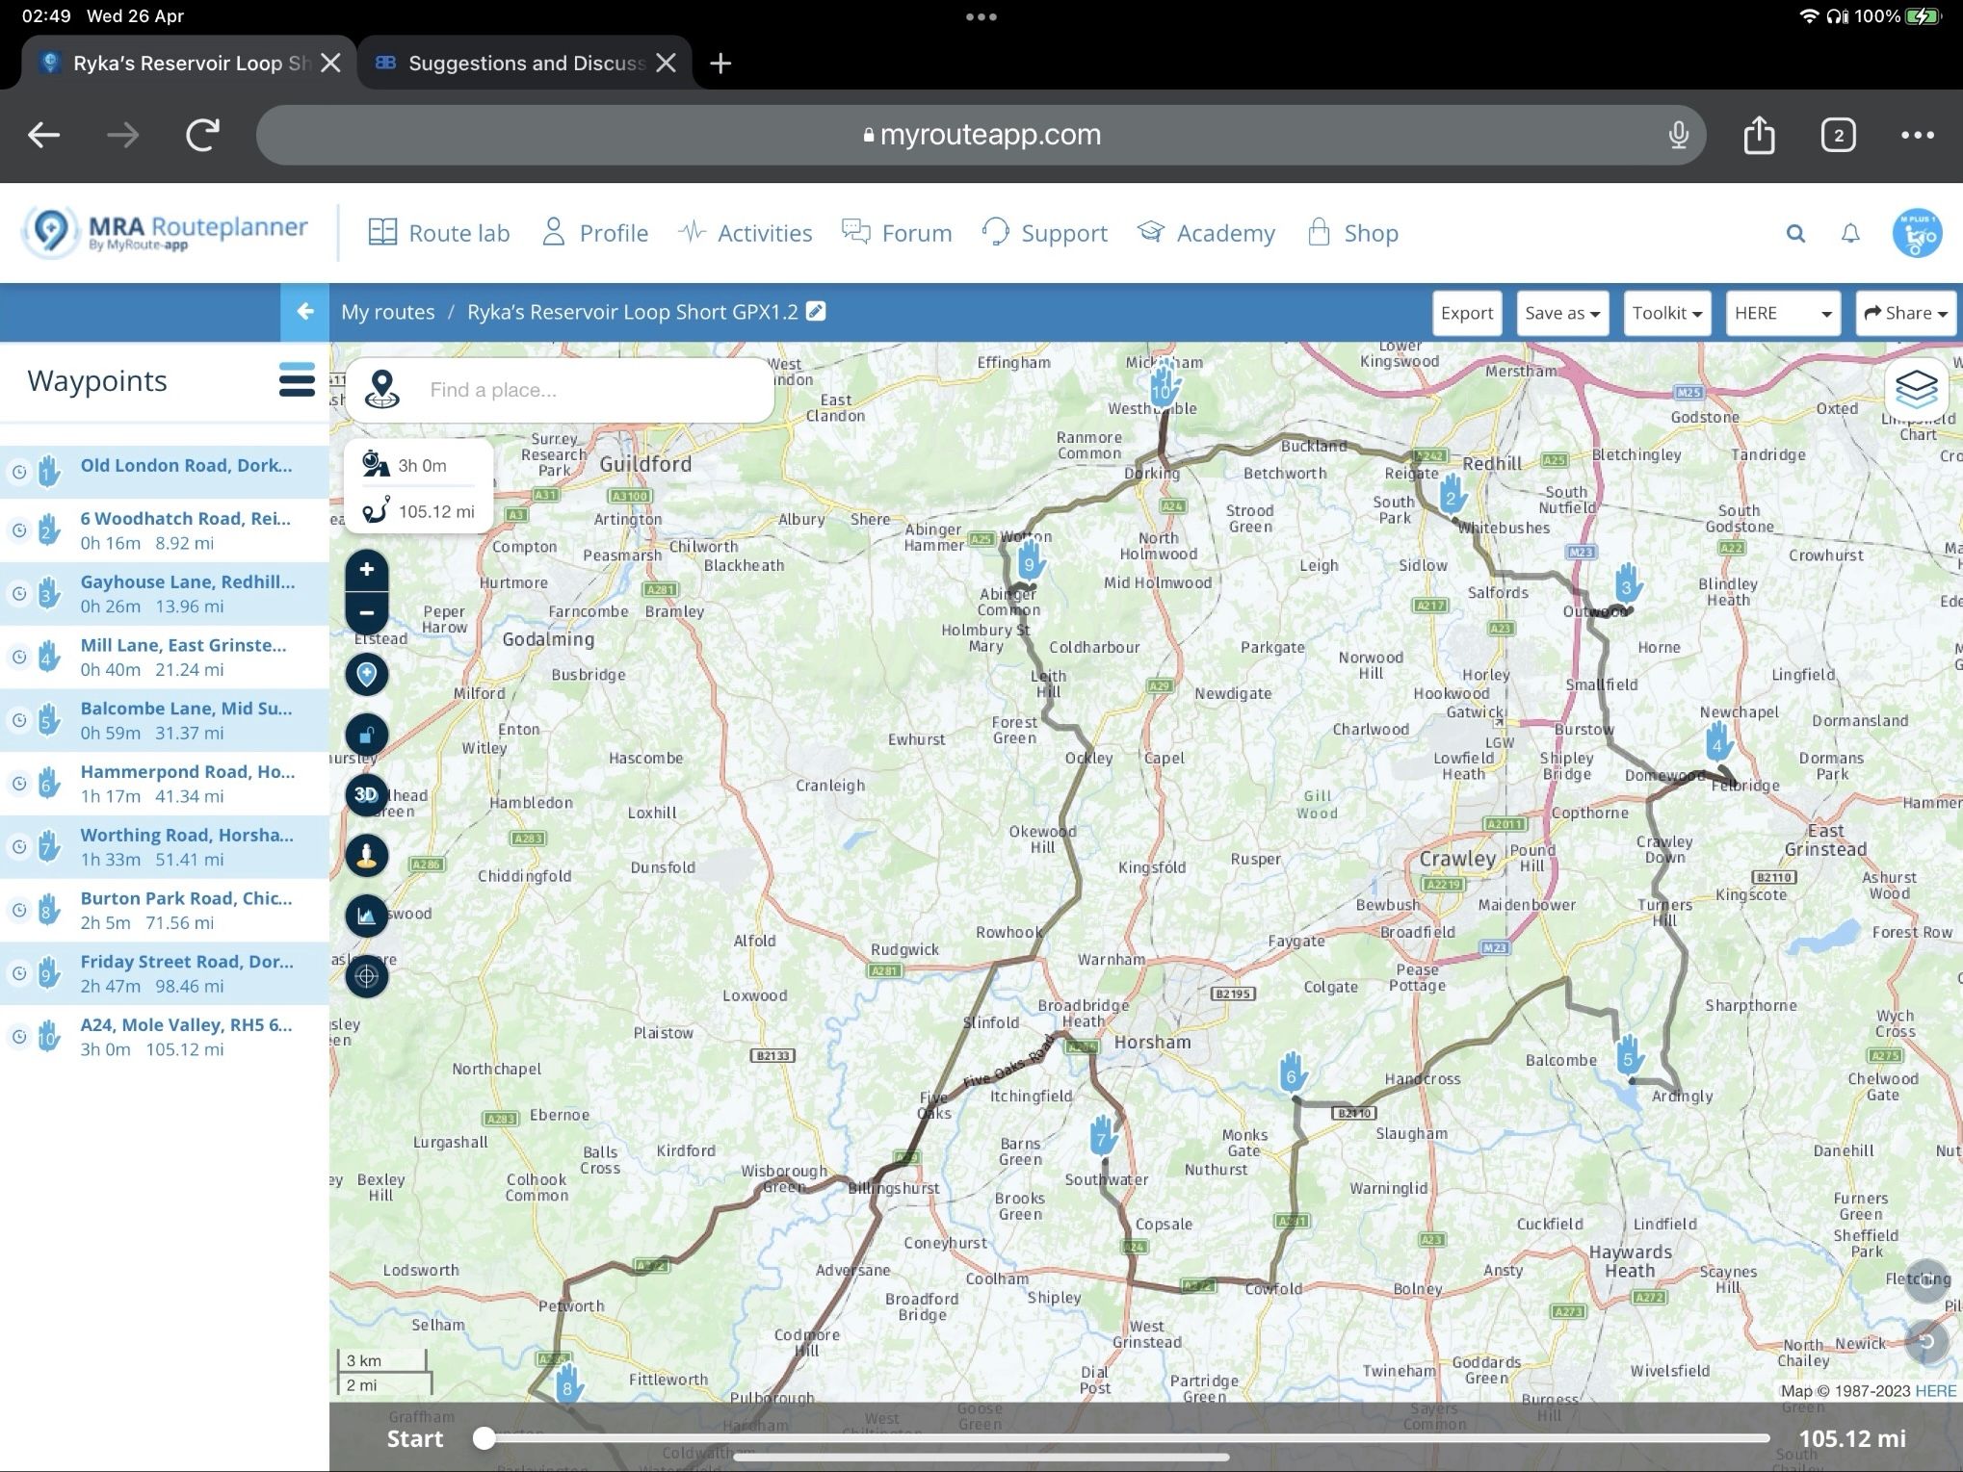Center map on my location crosshair
Image resolution: width=1963 pixels, height=1472 pixels.
[367, 976]
